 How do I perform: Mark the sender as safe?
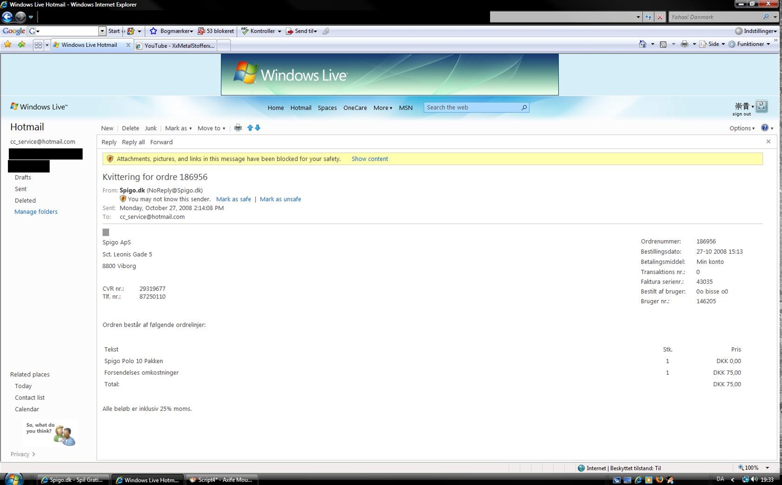(x=233, y=199)
